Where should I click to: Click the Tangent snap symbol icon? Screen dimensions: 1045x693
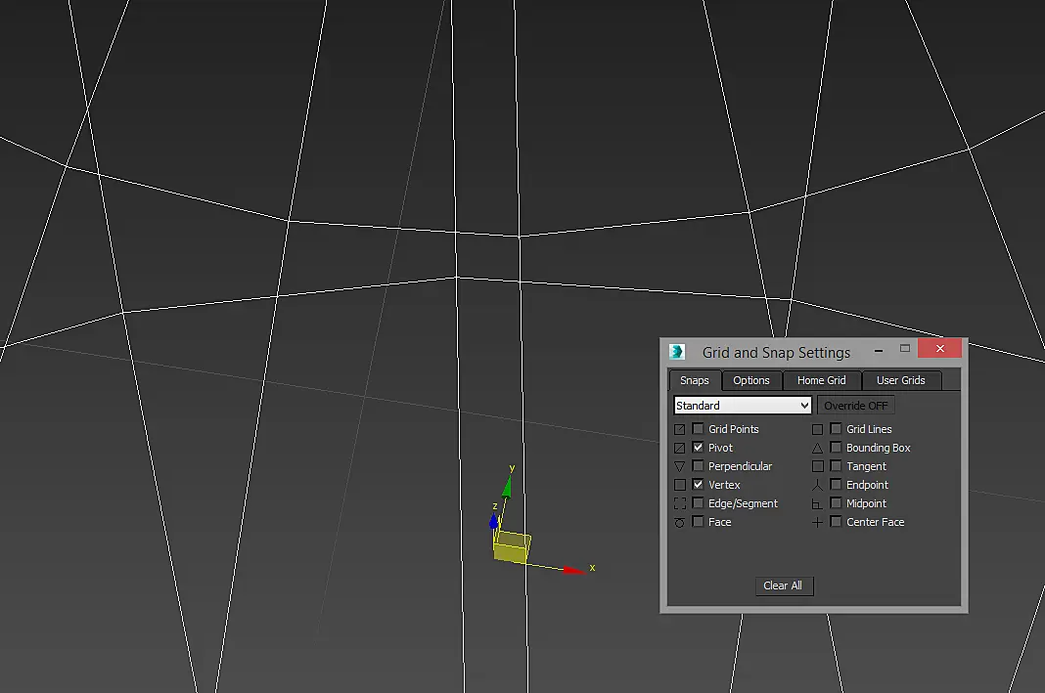click(818, 466)
